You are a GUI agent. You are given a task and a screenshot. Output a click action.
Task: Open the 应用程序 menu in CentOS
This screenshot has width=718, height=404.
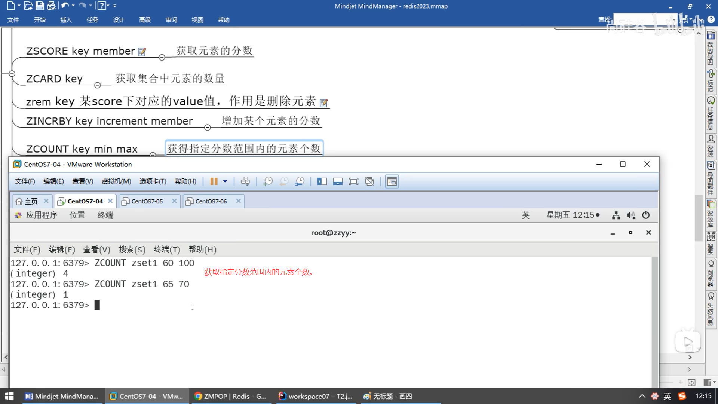[42, 215]
